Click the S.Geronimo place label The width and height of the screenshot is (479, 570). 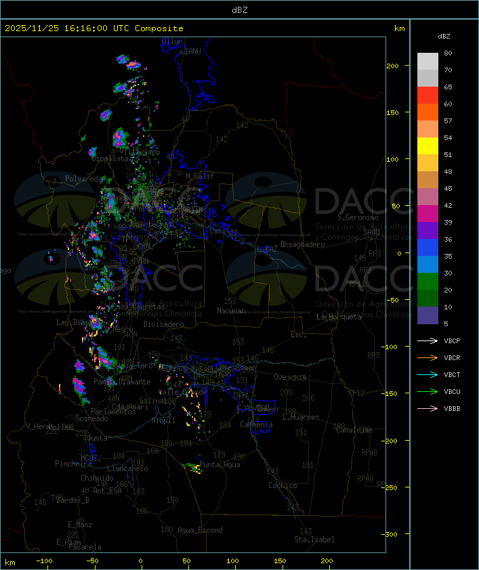pos(358,217)
